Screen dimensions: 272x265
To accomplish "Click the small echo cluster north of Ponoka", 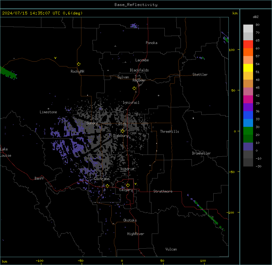I will [x=134, y=26].
